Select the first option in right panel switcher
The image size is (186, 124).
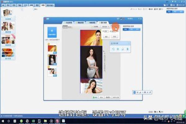click(126, 29)
